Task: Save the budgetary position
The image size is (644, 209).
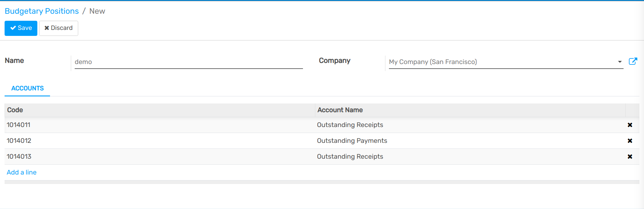Action: click(21, 28)
